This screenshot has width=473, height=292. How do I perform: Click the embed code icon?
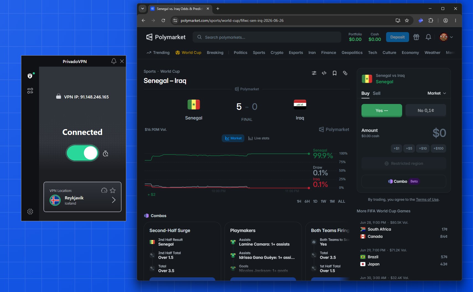pyautogui.click(x=324, y=73)
